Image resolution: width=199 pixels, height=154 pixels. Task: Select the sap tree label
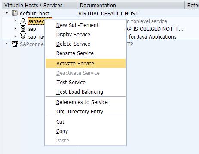pos(32,29)
